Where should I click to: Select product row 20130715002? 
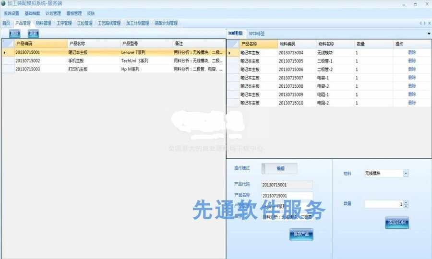pyautogui.click(x=113, y=60)
